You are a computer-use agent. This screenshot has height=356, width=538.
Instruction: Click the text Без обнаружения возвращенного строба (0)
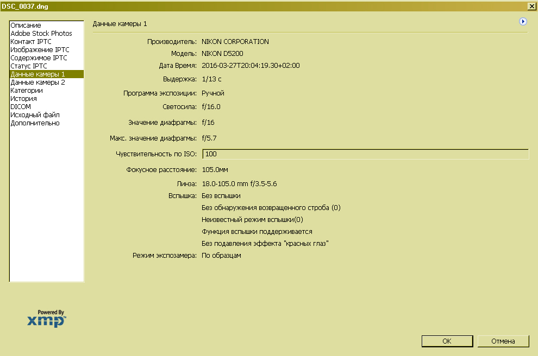[x=271, y=208]
